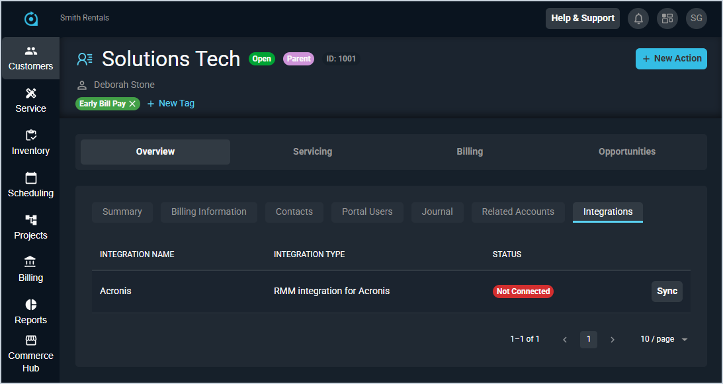
Task: Go to next page of integrations
Action: (x=613, y=340)
